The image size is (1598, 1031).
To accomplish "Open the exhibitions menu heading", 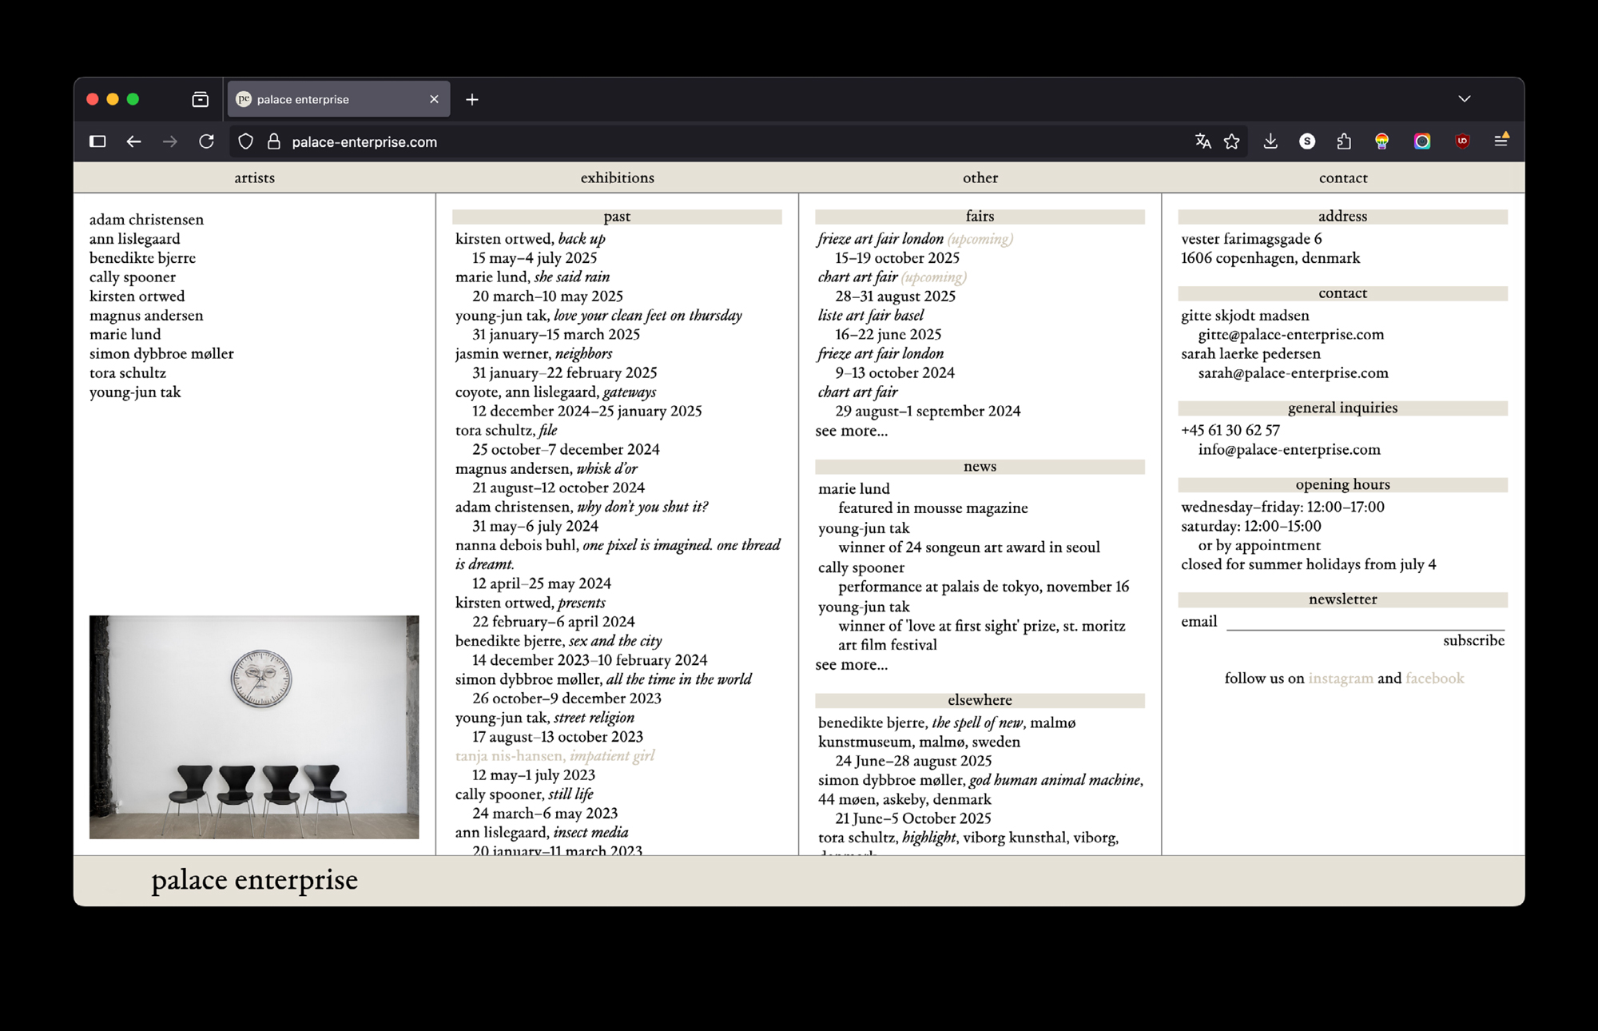I will point(617,177).
